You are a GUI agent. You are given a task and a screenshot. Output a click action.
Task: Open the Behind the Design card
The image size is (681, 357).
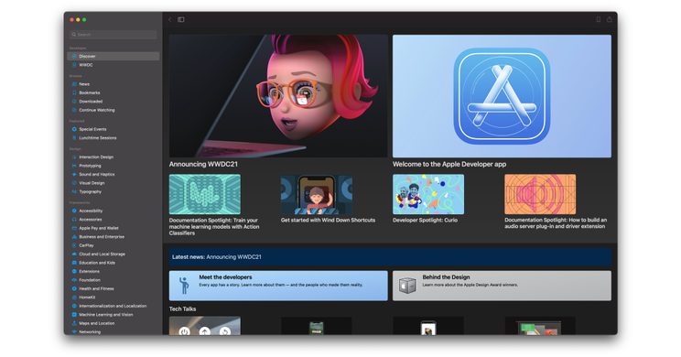[x=502, y=286]
